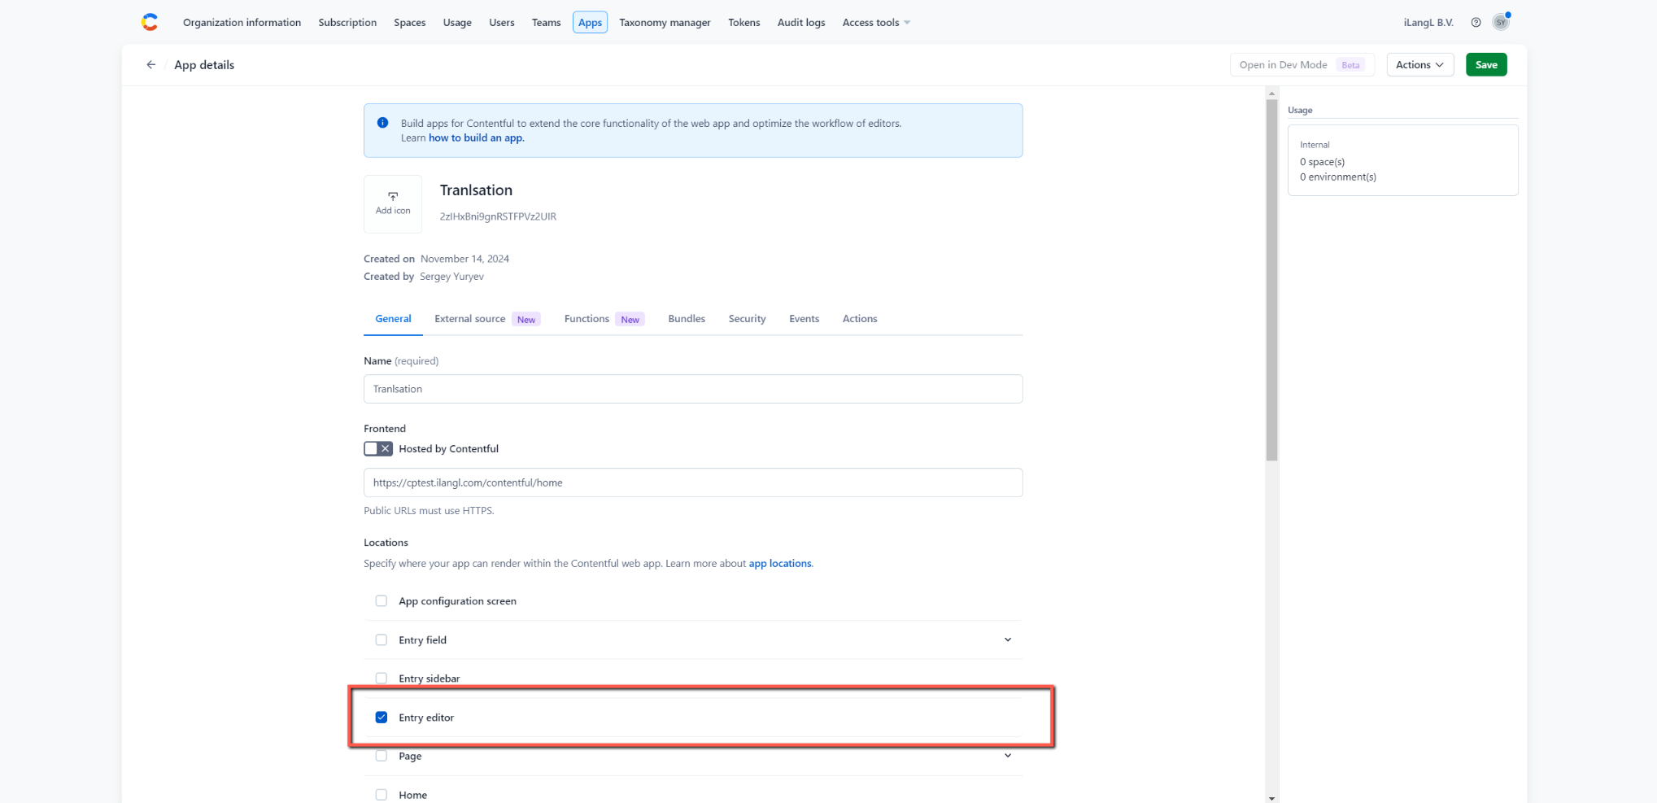
Task: Click the info icon in blue banner
Action: pos(382,123)
